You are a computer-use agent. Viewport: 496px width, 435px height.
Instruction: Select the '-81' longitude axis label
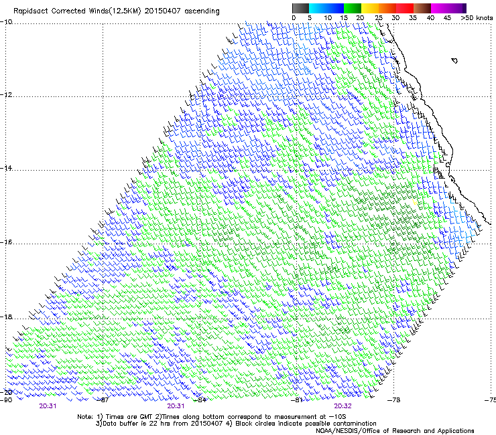tap(297, 400)
